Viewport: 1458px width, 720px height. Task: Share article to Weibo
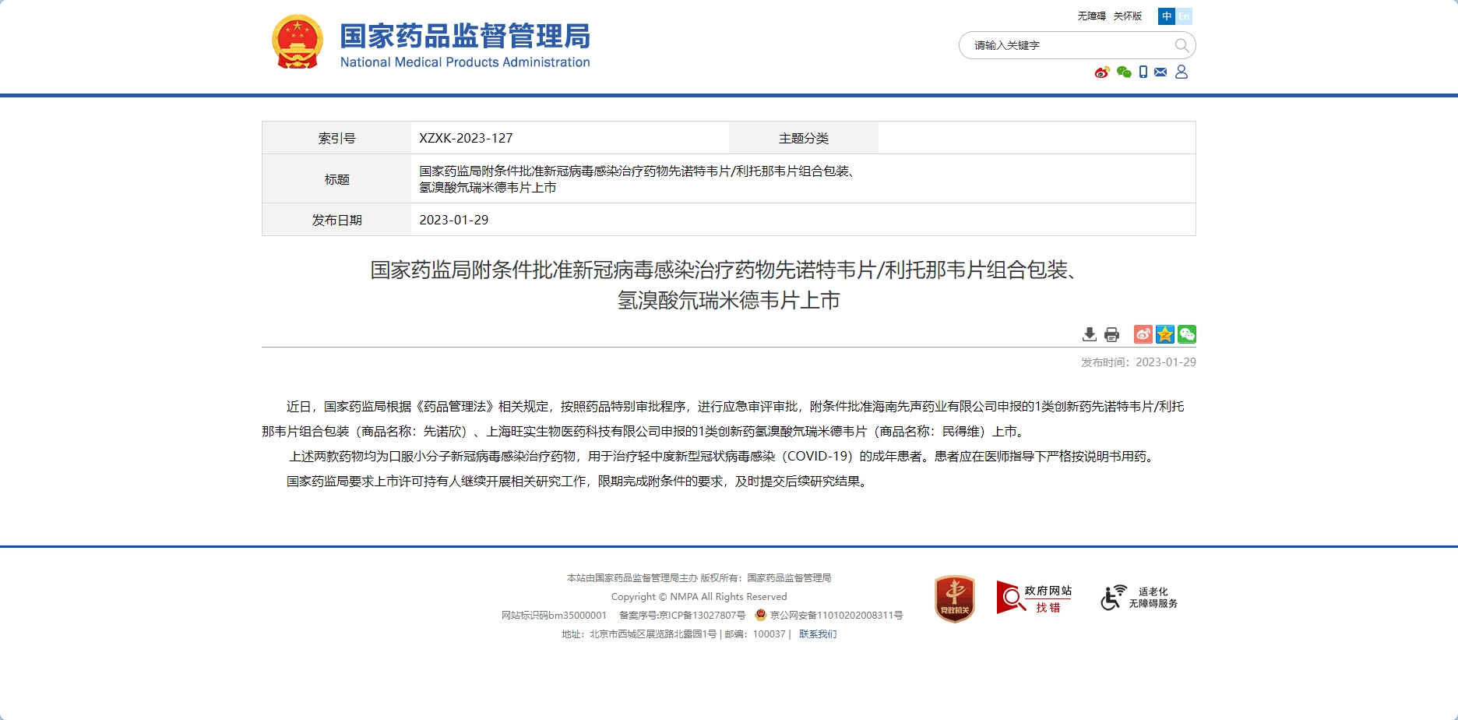[x=1143, y=334]
